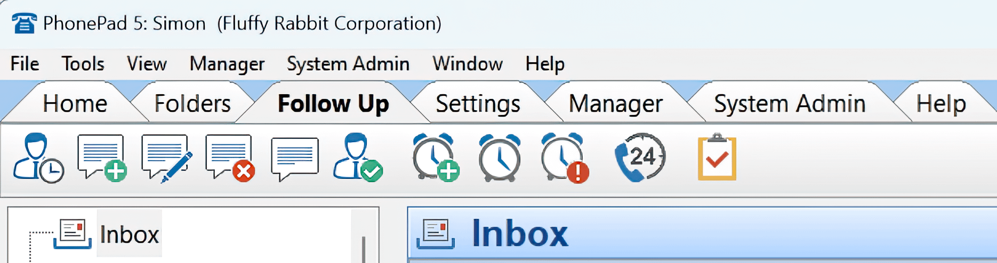Open the Manager menu in menu bar
Screen dimensions: 997x263
click(x=227, y=64)
